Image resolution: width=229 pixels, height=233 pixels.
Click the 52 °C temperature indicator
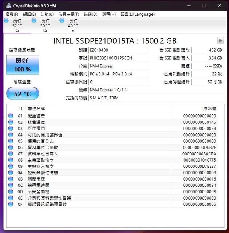23,94
